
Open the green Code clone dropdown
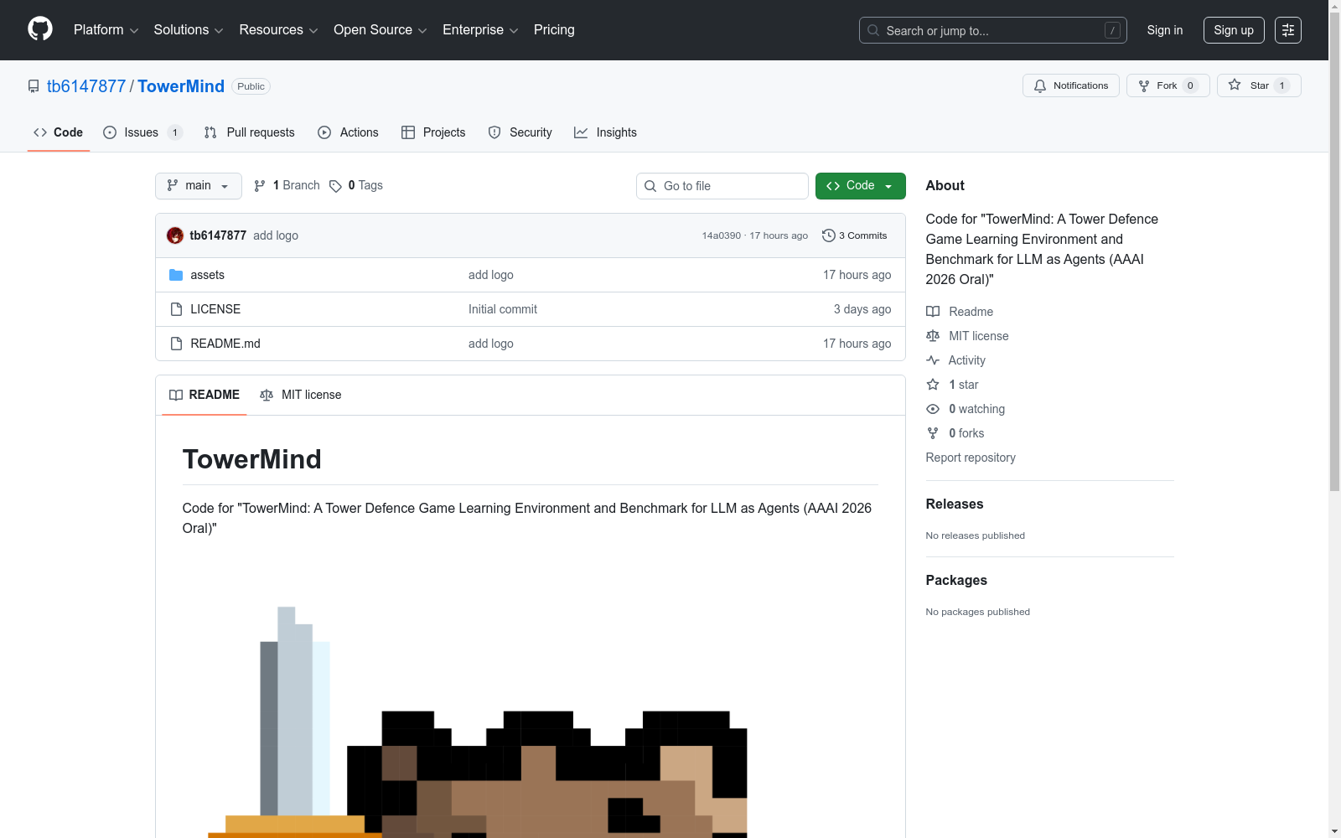[x=860, y=186]
